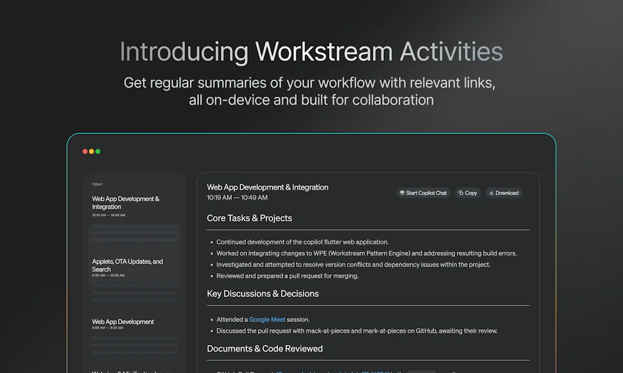Click the Copilot icon on Start Copilot Chat button

click(x=403, y=193)
